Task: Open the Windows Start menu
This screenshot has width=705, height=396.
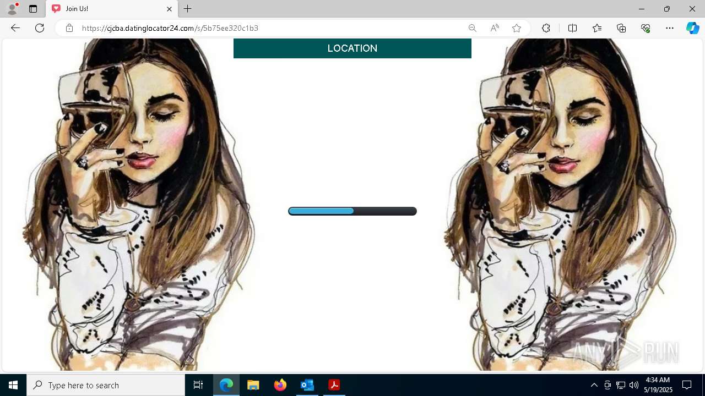Action: [x=13, y=385]
